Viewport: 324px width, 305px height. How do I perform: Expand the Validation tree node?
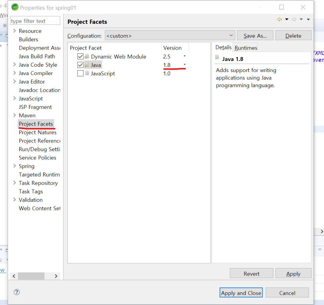click(x=14, y=200)
